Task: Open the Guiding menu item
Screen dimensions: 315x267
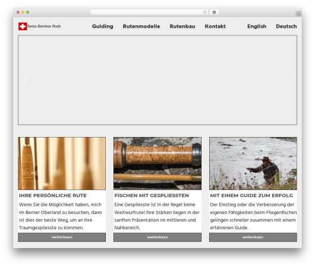Action: (103, 27)
